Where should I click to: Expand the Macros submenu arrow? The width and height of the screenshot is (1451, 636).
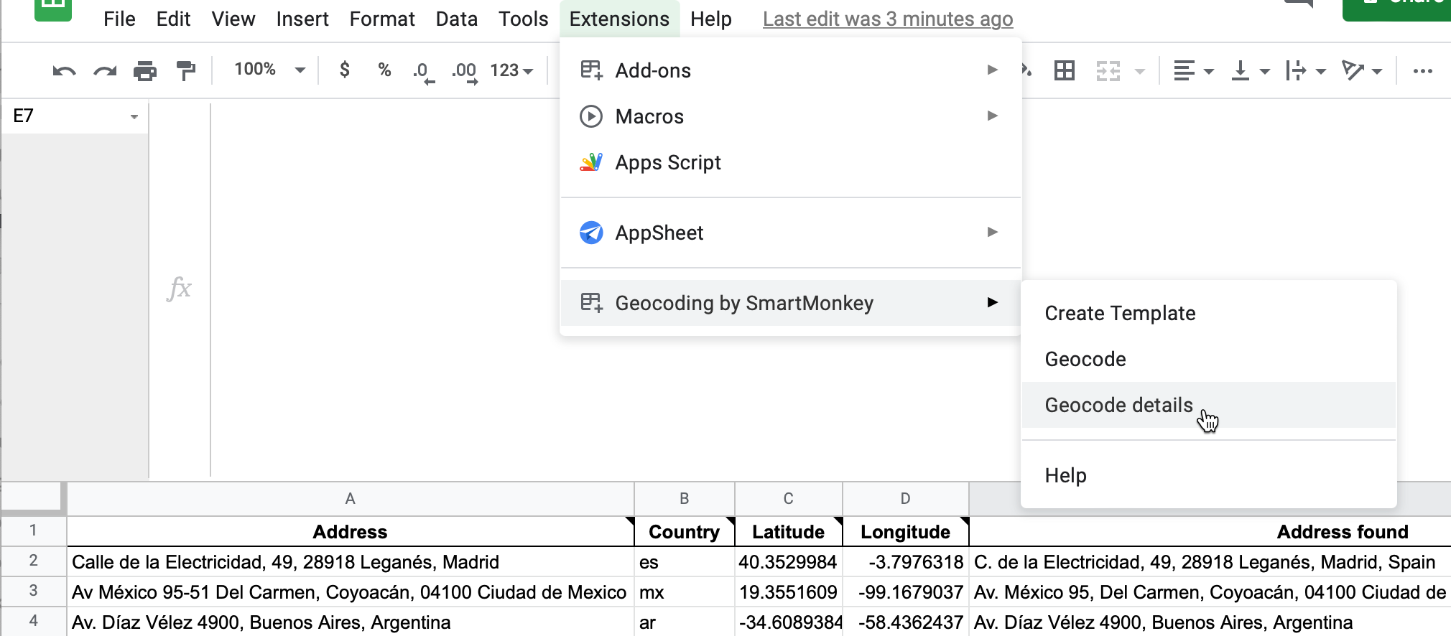993,116
